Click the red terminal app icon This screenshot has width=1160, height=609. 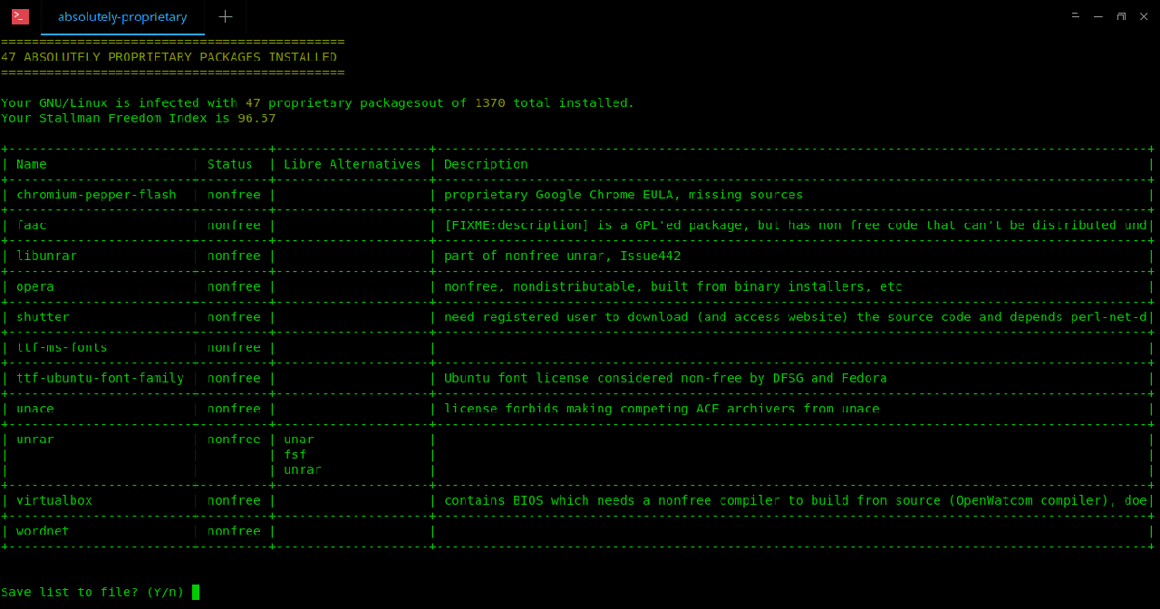click(x=20, y=16)
